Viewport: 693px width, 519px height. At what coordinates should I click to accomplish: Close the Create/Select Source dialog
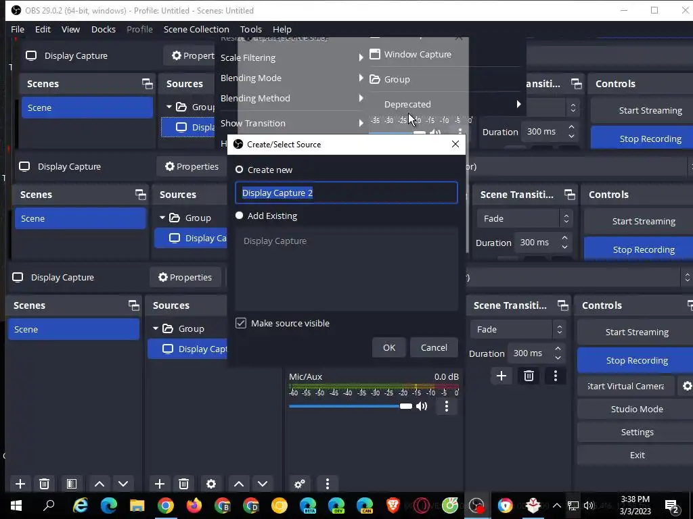pos(455,144)
